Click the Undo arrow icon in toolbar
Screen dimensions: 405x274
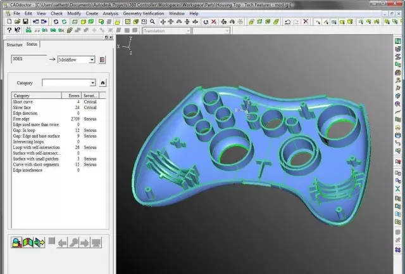pyautogui.click(x=287, y=22)
